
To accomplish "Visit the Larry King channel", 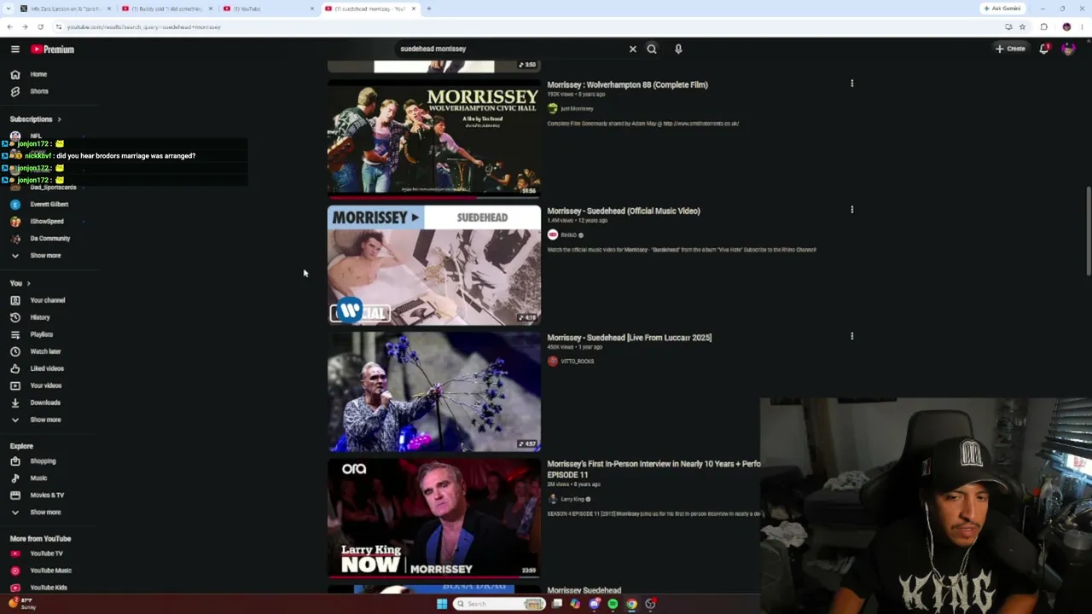I will pyautogui.click(x=572, y=499).
